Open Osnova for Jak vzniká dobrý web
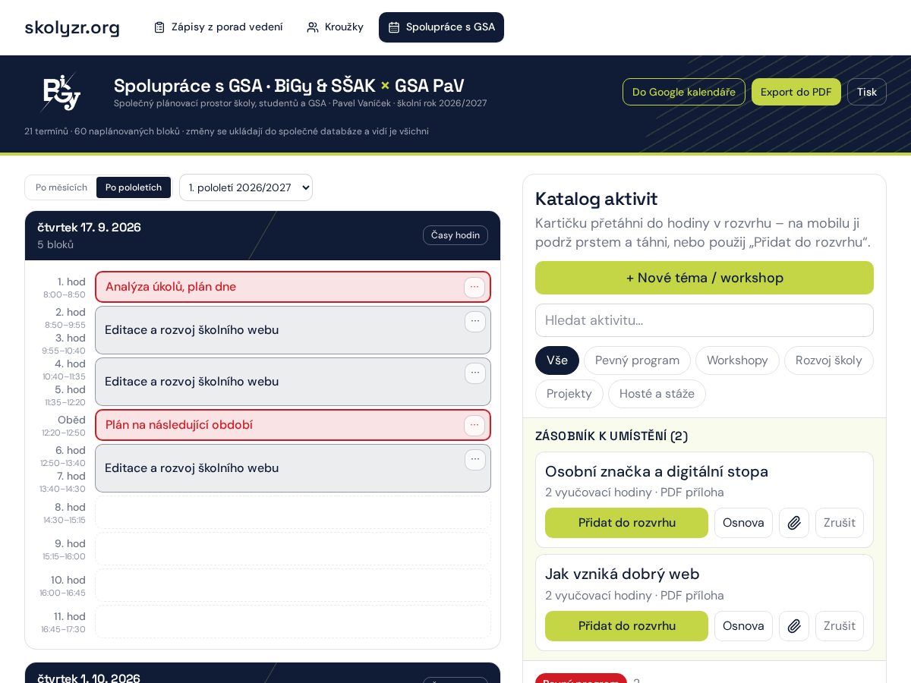 (743, 626)
